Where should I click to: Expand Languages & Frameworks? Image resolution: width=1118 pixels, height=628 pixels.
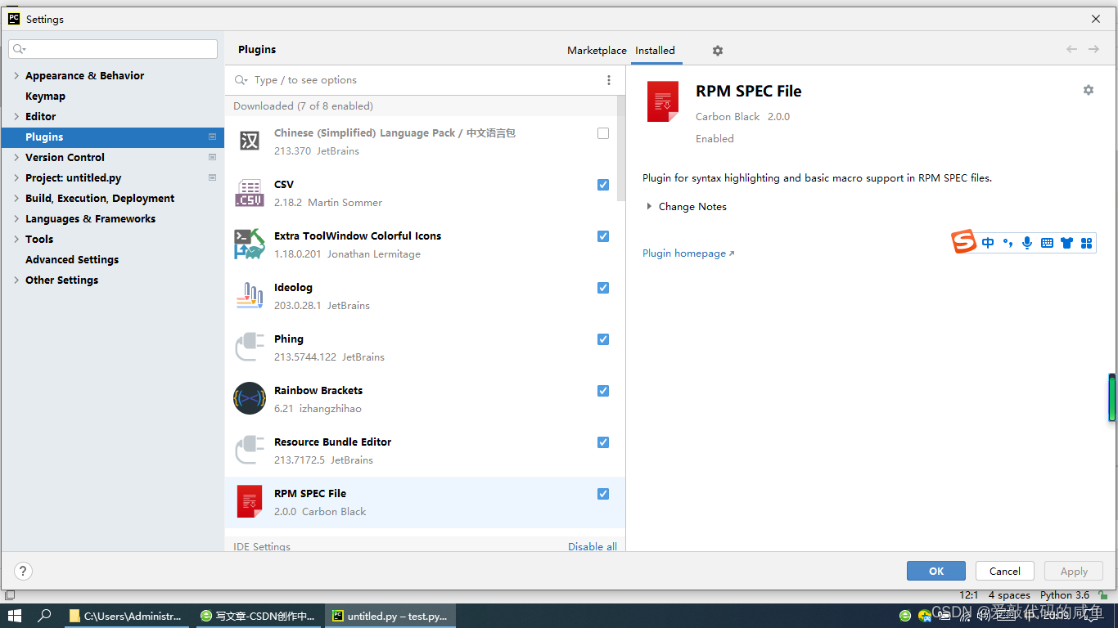tap(16, 218)
